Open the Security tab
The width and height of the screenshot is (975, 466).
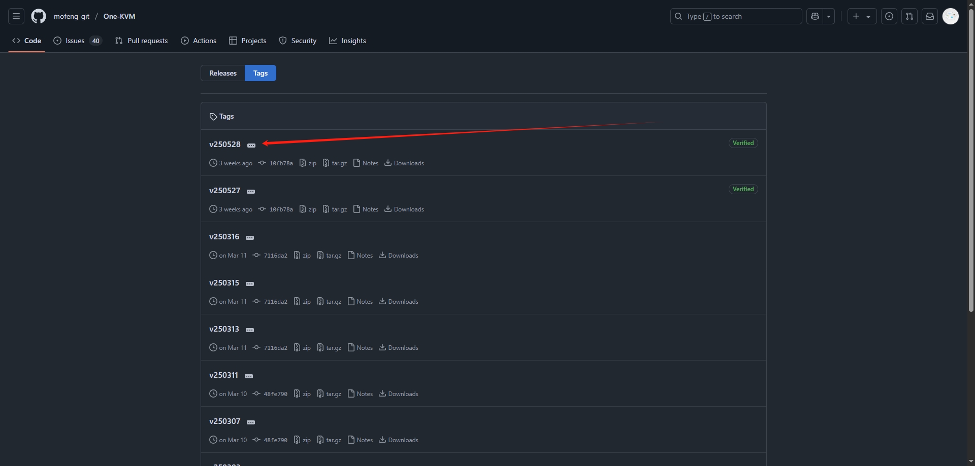[298, 41]
